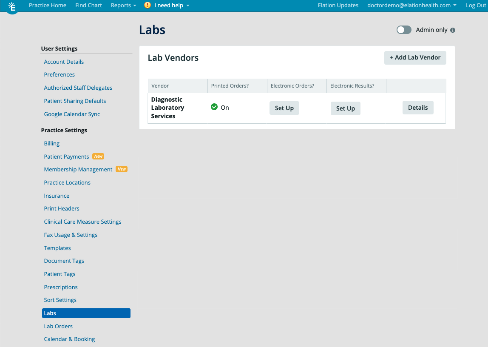Click the yellow alert icon beside I need help

[x=148, y=5]
